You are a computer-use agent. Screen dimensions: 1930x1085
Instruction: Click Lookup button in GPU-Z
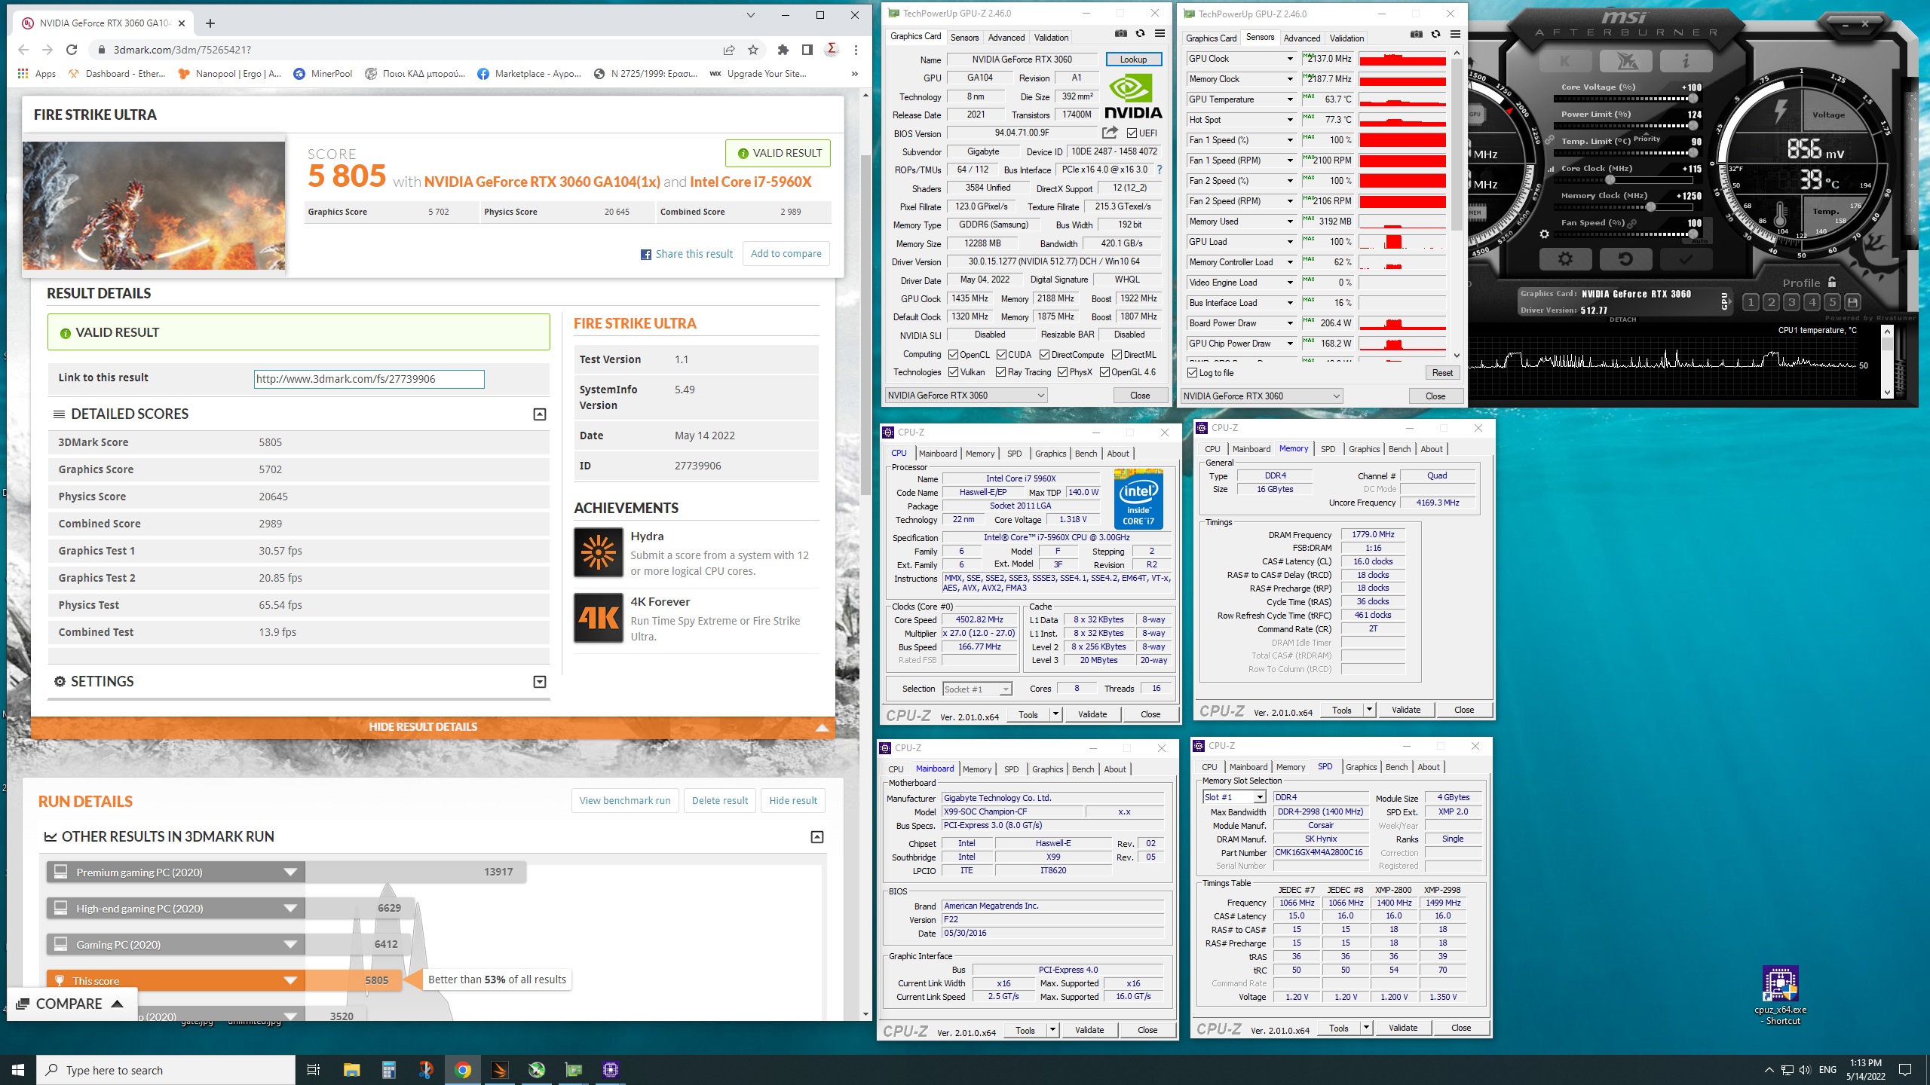pos(1133,60)
